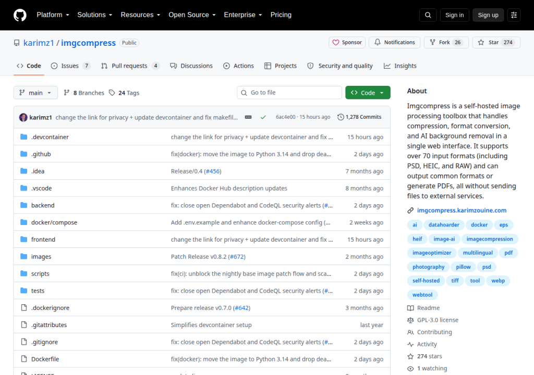534x375 pixels.
Task: Open pull request #642 link
Action: coord(241,308)
